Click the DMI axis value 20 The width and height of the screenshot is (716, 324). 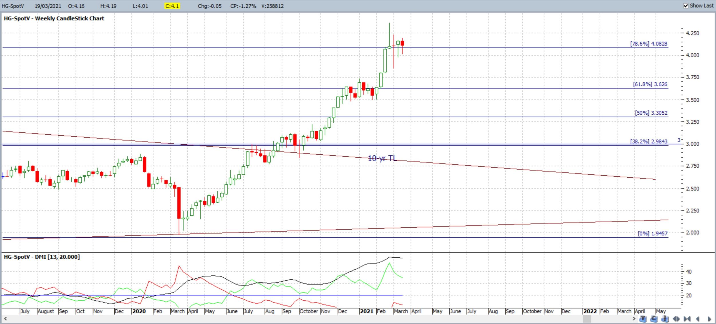[689, 296]
